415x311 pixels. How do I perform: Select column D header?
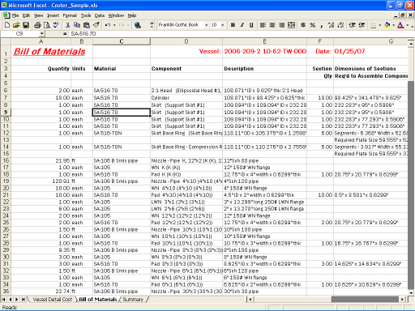[186, 41]
